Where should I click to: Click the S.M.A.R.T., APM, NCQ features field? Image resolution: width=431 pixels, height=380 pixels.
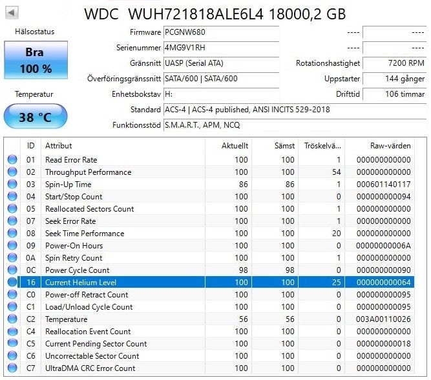tap(295, 125)
